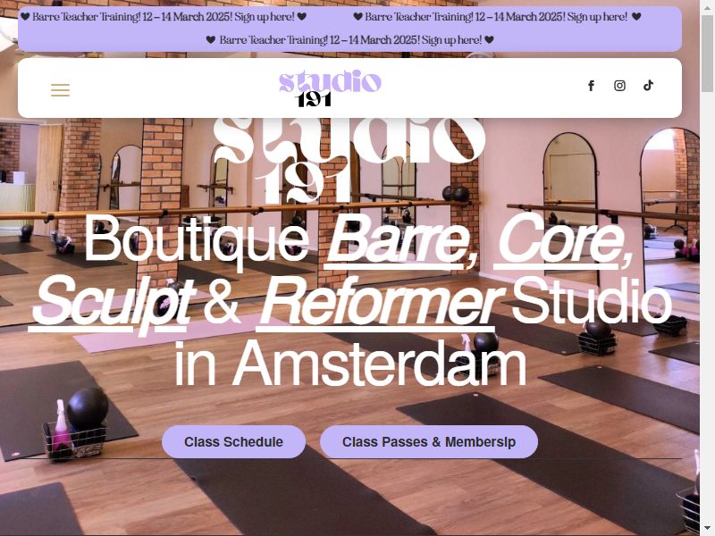Image resolution: width=715 pixels, height=536 pixels.
Task: Select the underlined Reformer link
Action: tap(380, 303)
